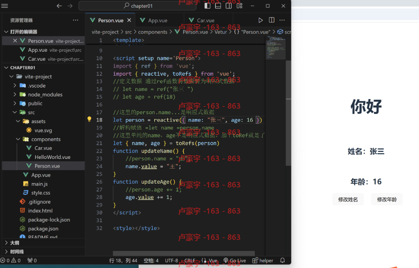419x268 pixels.
Task: Click the ports status indicator
Action: [32, 261]
